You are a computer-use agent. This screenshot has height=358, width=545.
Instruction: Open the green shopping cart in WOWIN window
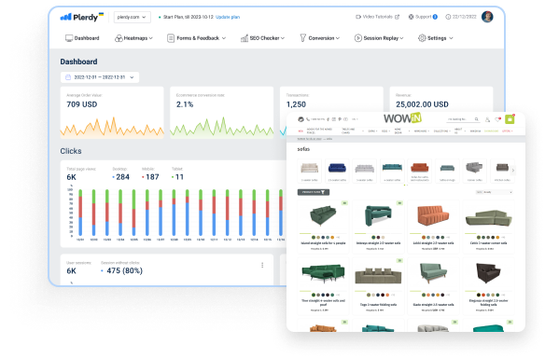[x=510, y=119]
